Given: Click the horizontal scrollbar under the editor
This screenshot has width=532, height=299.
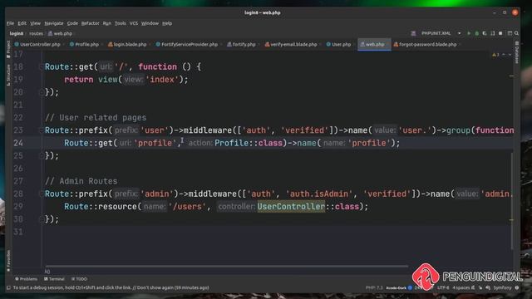Looking at the screenshot, I should click(227, 266).
